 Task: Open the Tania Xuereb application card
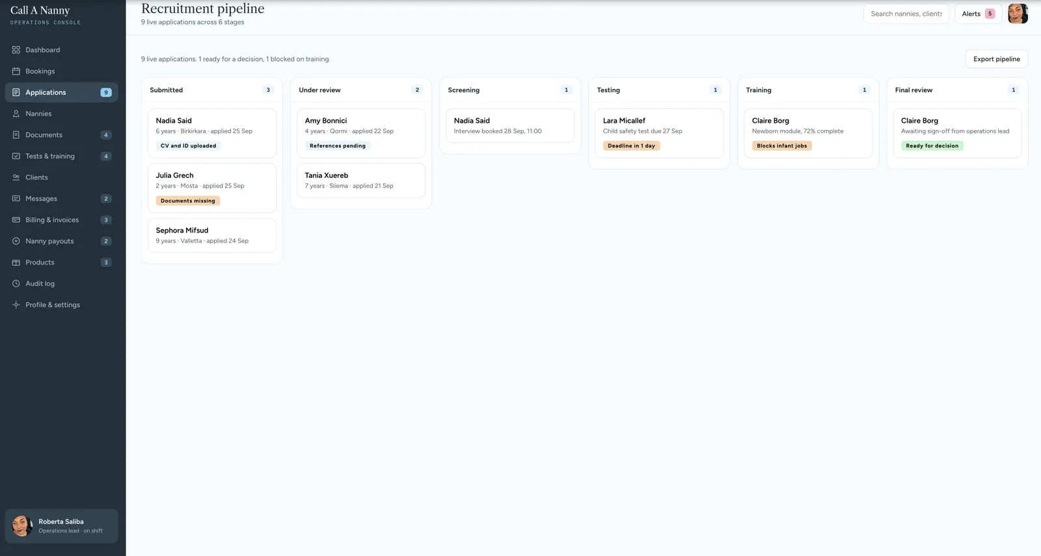(361, 181)
